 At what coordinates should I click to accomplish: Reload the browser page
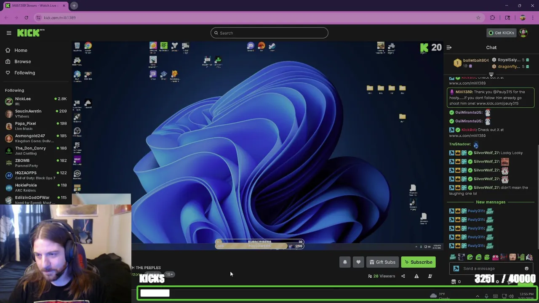(26, 18)
